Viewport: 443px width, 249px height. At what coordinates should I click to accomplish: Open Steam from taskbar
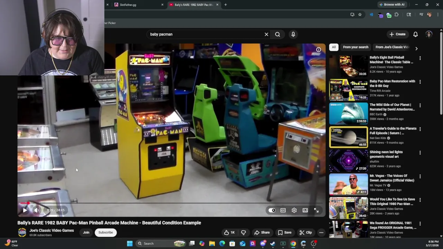coord(273,243)
